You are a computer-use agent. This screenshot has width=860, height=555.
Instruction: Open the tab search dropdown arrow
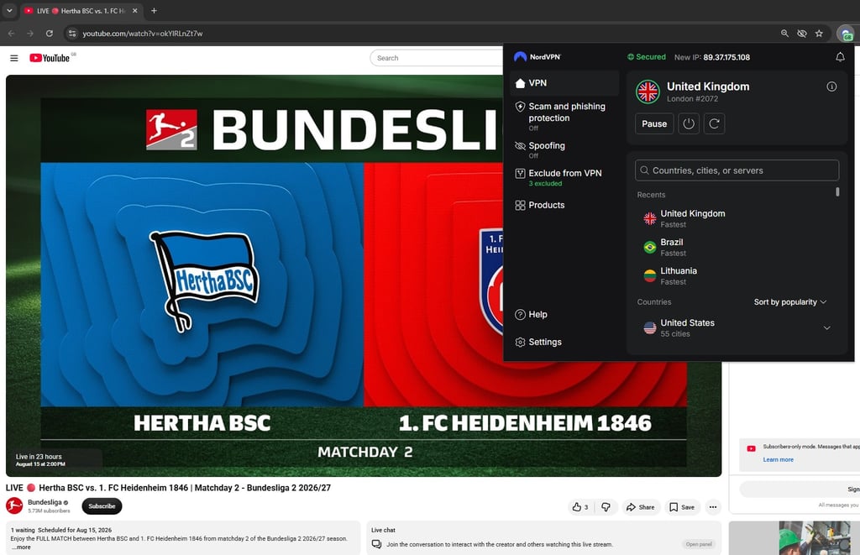(9, 10)
